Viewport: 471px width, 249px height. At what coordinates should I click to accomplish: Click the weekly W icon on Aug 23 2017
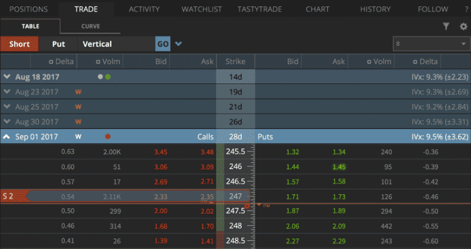[x=78, y=92]
